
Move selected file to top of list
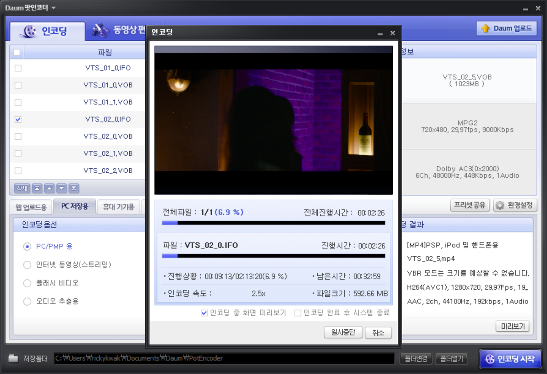37,188
